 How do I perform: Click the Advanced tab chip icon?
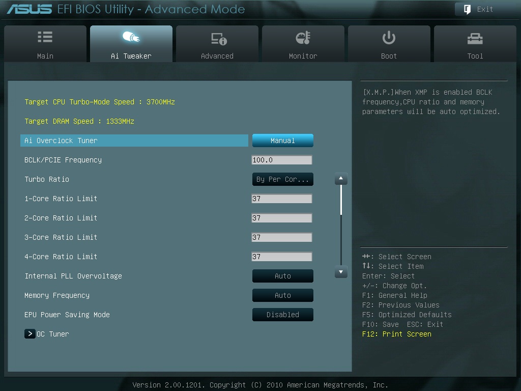point(218,38)
